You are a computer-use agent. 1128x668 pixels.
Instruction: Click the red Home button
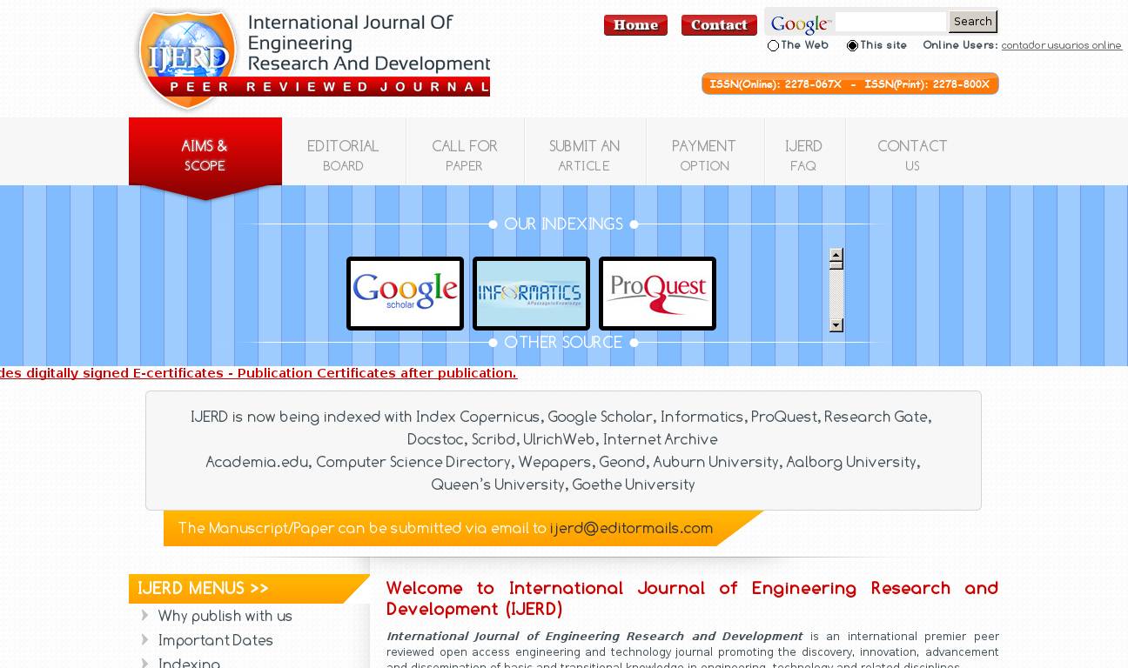[635, 25]
